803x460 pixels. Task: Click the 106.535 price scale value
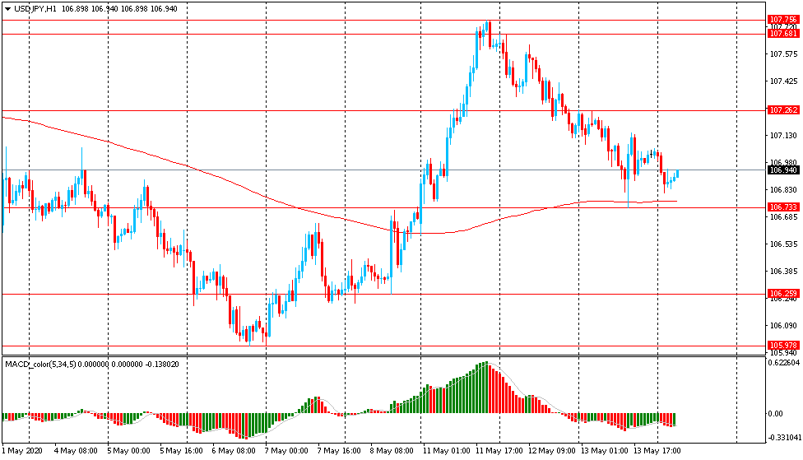tap(783, 244)
